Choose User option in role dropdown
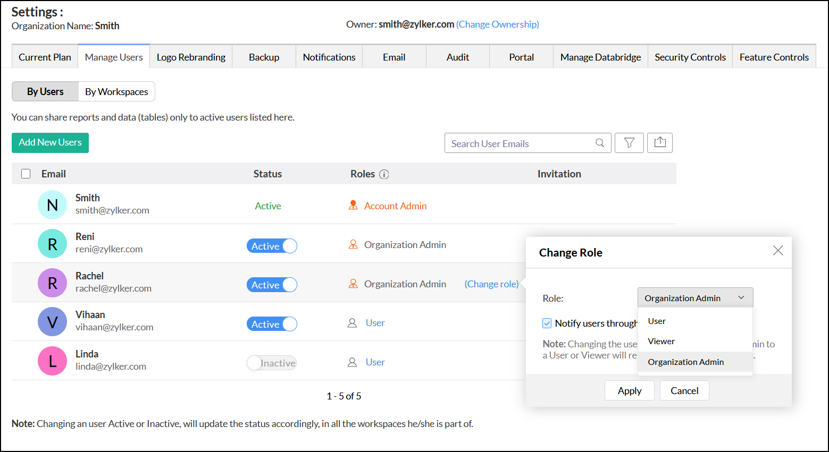829x452 pixels. 657,321
